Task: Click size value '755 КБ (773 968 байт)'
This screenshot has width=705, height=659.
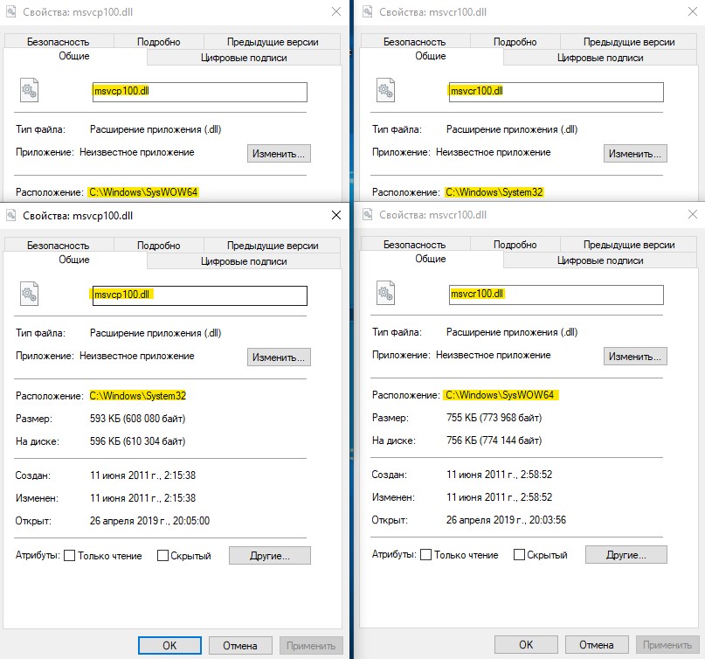Action: click(494, 418)
